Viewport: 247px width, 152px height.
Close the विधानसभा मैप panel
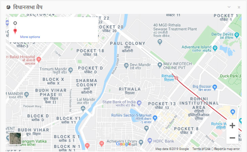[x=239, y=7]
